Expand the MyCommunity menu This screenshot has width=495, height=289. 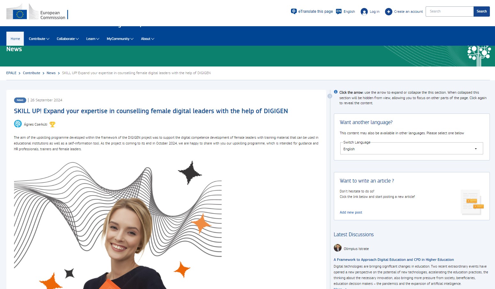pyautogui.click(x=120, y=39)
